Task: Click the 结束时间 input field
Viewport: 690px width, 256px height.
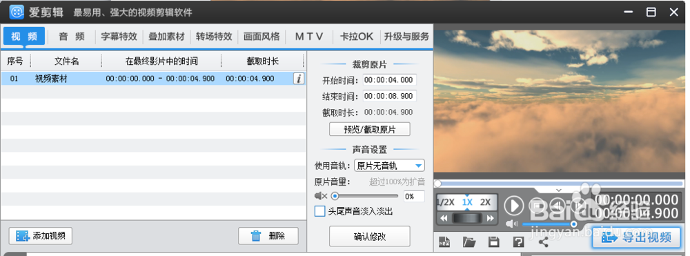Action: pyautogui.click(x=389, y=96)
